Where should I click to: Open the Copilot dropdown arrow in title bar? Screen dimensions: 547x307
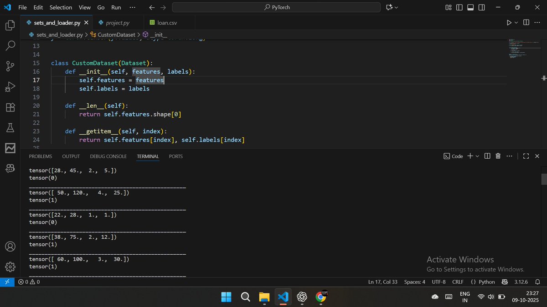(396, 7)
